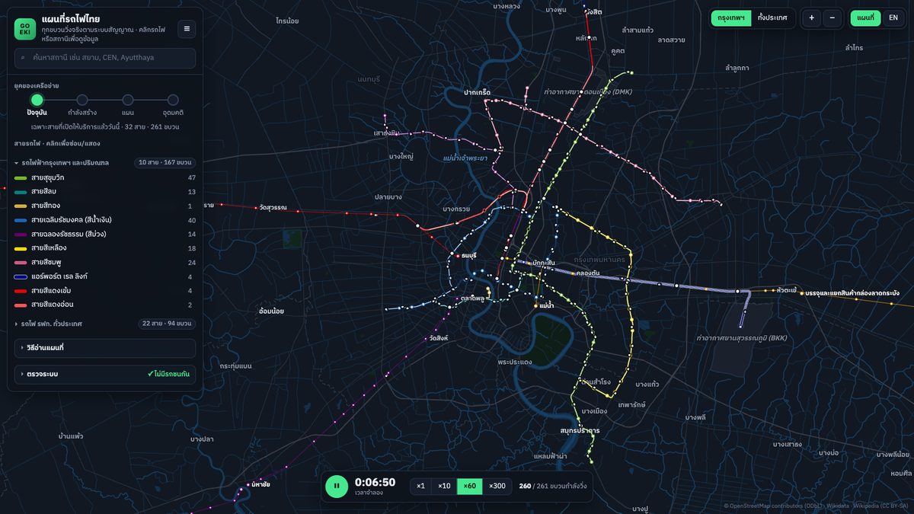Set simulation speed to ×10
This screenshot has height=514, width=914.
click(444, 486)
